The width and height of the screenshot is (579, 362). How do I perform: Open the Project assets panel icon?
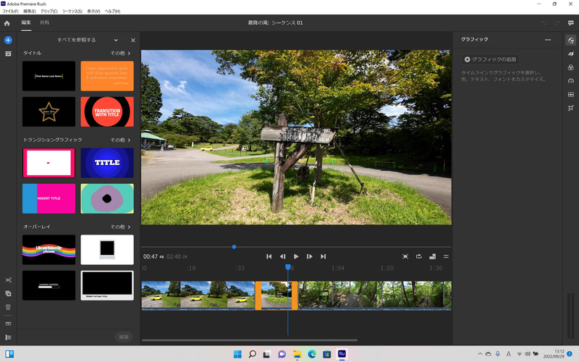[x=8, y=54]
